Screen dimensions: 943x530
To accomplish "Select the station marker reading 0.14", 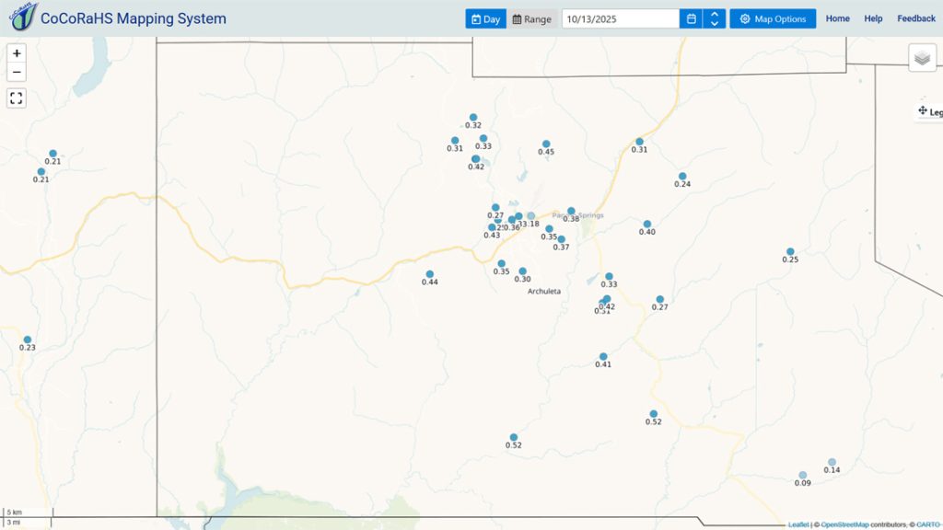I will [x=832, y=462].
